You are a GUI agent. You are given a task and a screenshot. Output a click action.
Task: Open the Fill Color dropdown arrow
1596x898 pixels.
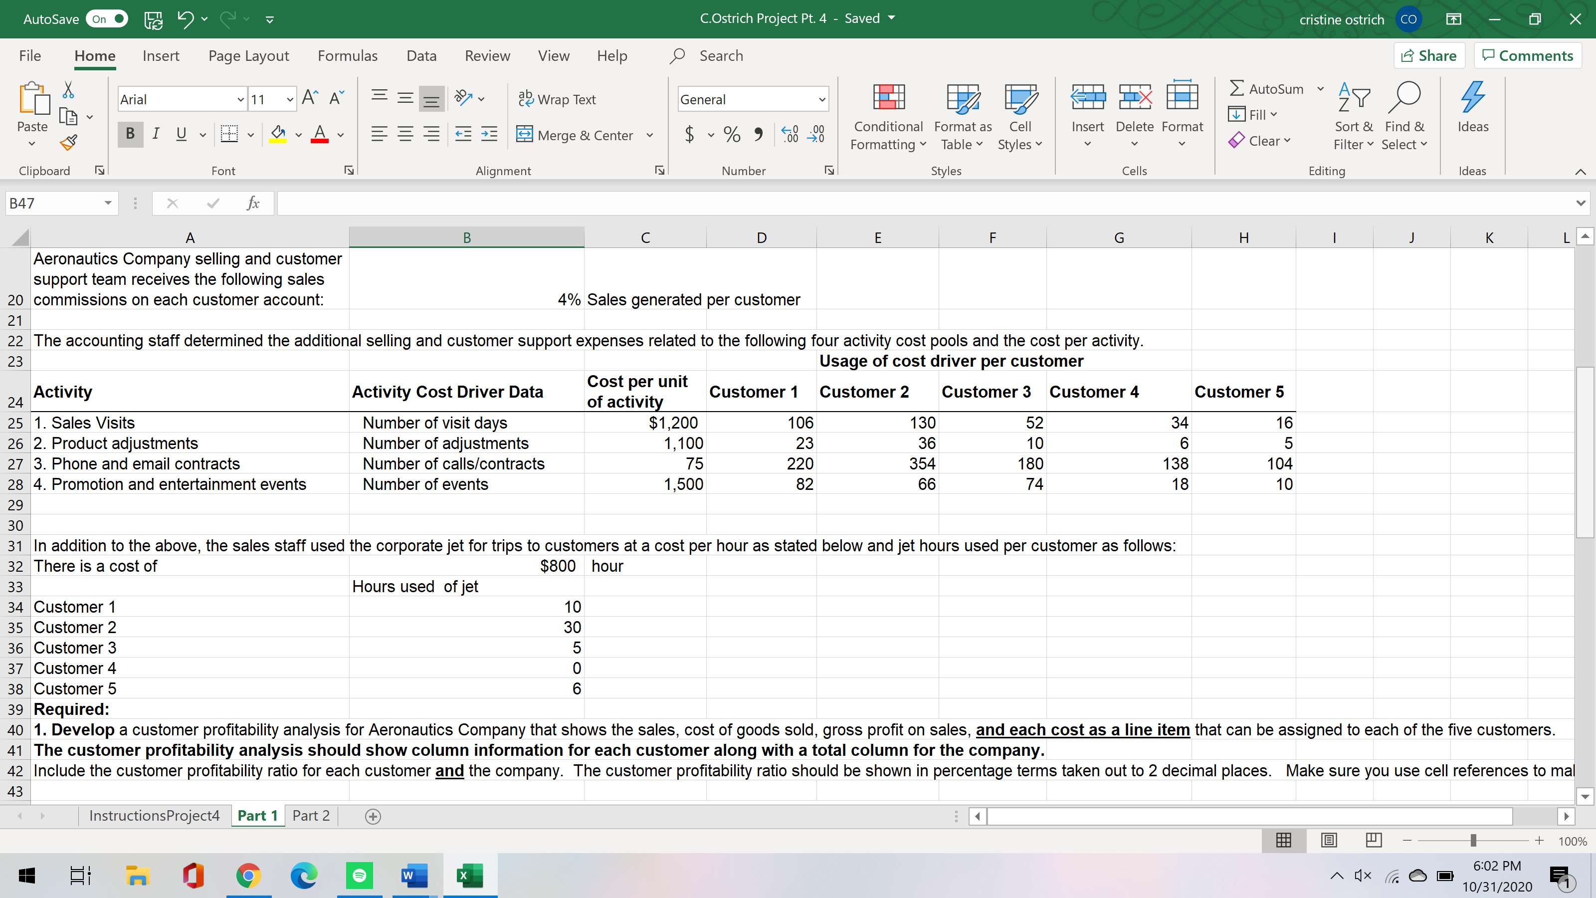tap(299, 135)
